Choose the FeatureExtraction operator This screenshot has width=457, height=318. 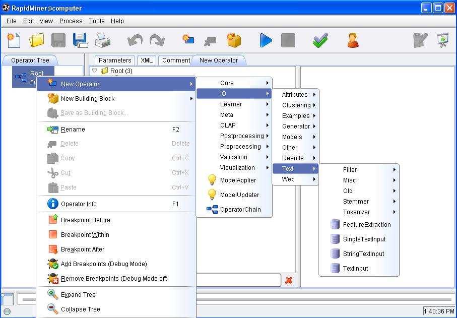(359, 224)
